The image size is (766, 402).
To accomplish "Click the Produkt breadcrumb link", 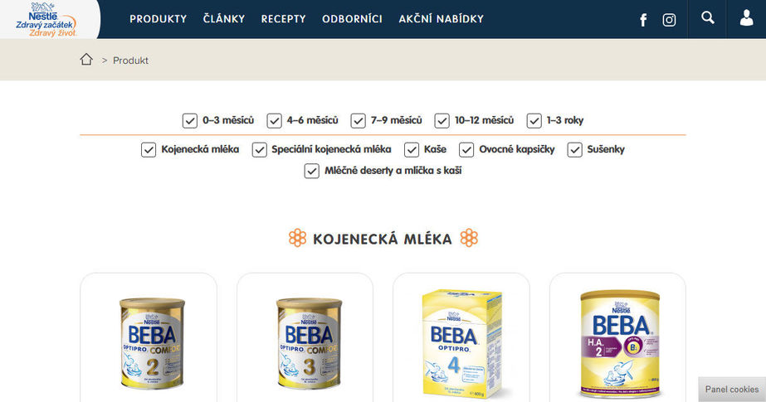I will coord(130,61).
